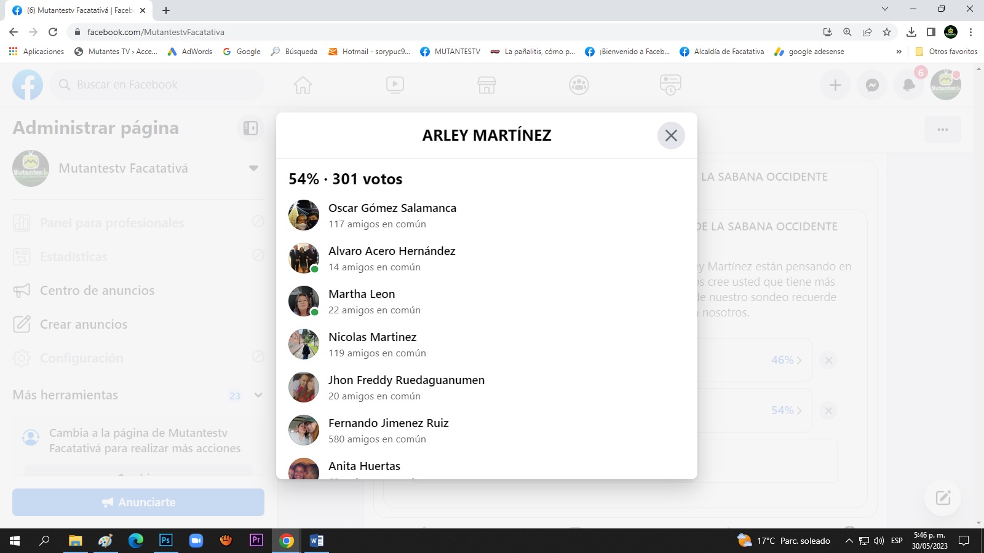Expand the Más herramientas section

[x=258, y=395]
